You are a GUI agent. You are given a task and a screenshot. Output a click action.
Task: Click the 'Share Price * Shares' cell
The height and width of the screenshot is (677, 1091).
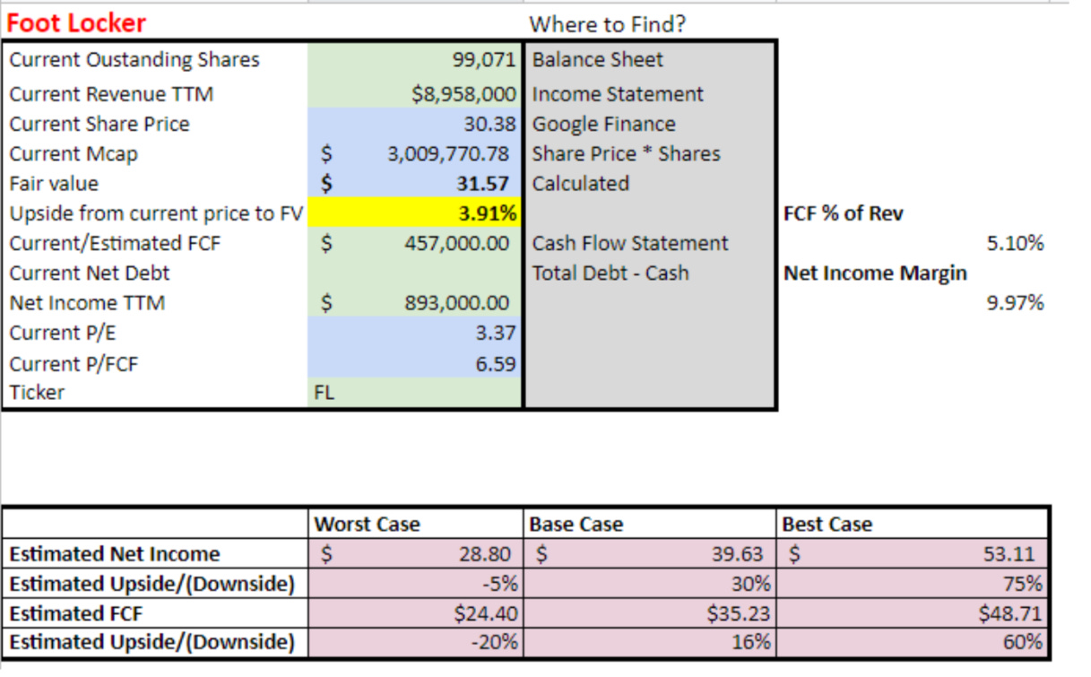[650, 153]
